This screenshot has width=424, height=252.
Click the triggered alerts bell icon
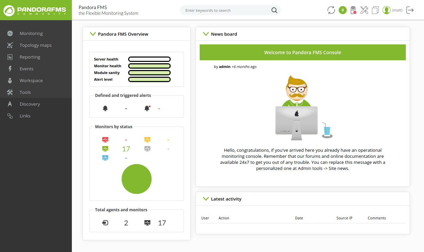147,108
